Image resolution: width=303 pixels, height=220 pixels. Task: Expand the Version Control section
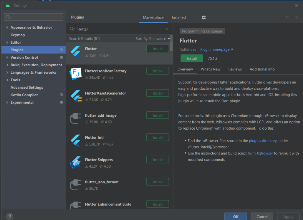[7, 57]
